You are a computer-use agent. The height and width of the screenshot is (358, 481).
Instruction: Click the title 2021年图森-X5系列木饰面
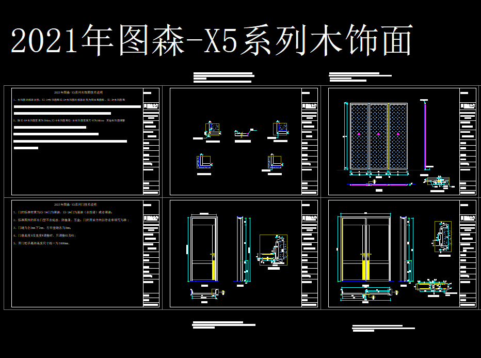click(212, 40)
